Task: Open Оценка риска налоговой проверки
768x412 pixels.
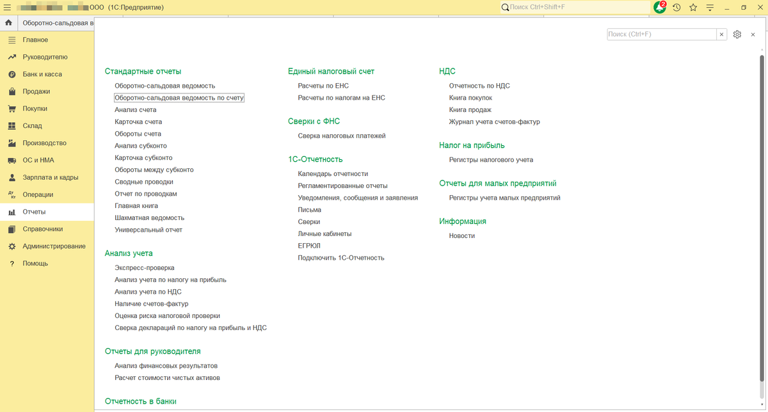Action: (x=168, y=316)
